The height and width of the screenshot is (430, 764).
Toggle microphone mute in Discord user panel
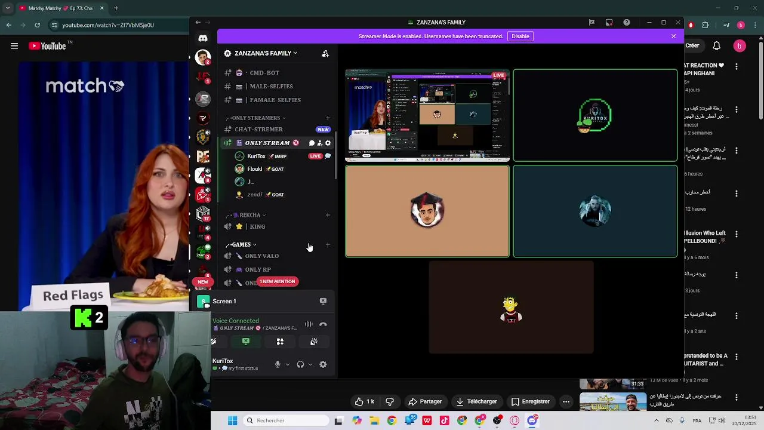coord(277,364)
